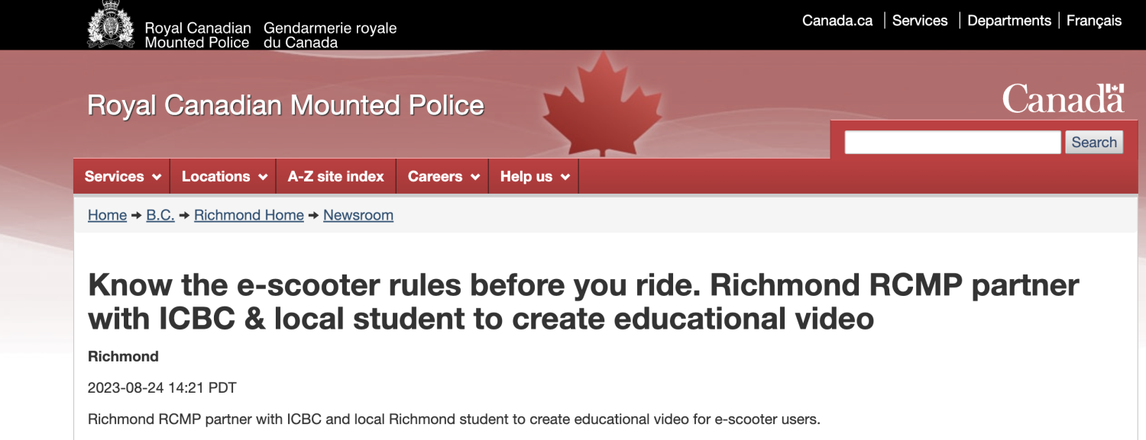Return to Home via the breadcrumb
This screenshot has height=440, width=1146.
point(107,215)
